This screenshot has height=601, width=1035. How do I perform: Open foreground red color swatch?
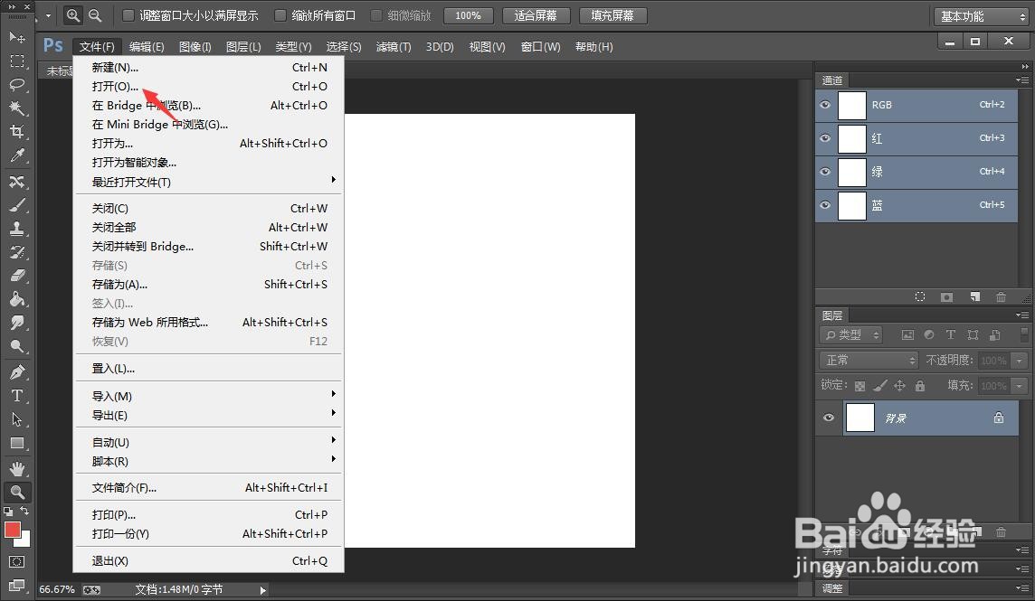(12, 530)
